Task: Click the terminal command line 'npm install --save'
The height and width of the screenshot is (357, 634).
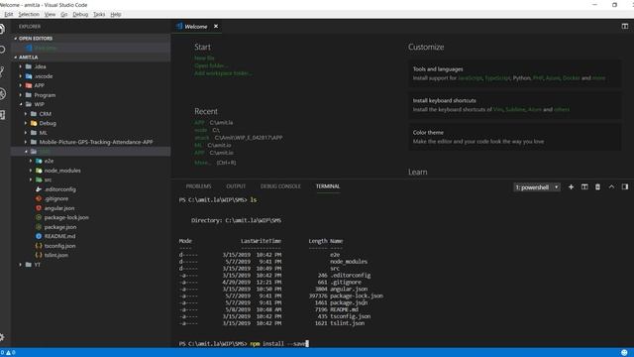Action: point(279,344)
